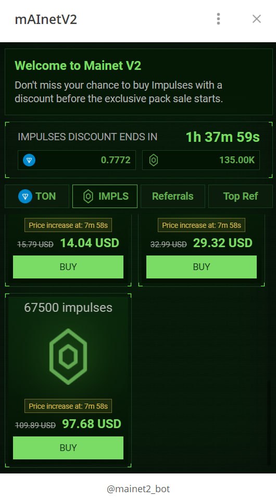
Task: Buy the 97.68 USD impulse pack
Action: pyautogui.click(x=68, y=448)
